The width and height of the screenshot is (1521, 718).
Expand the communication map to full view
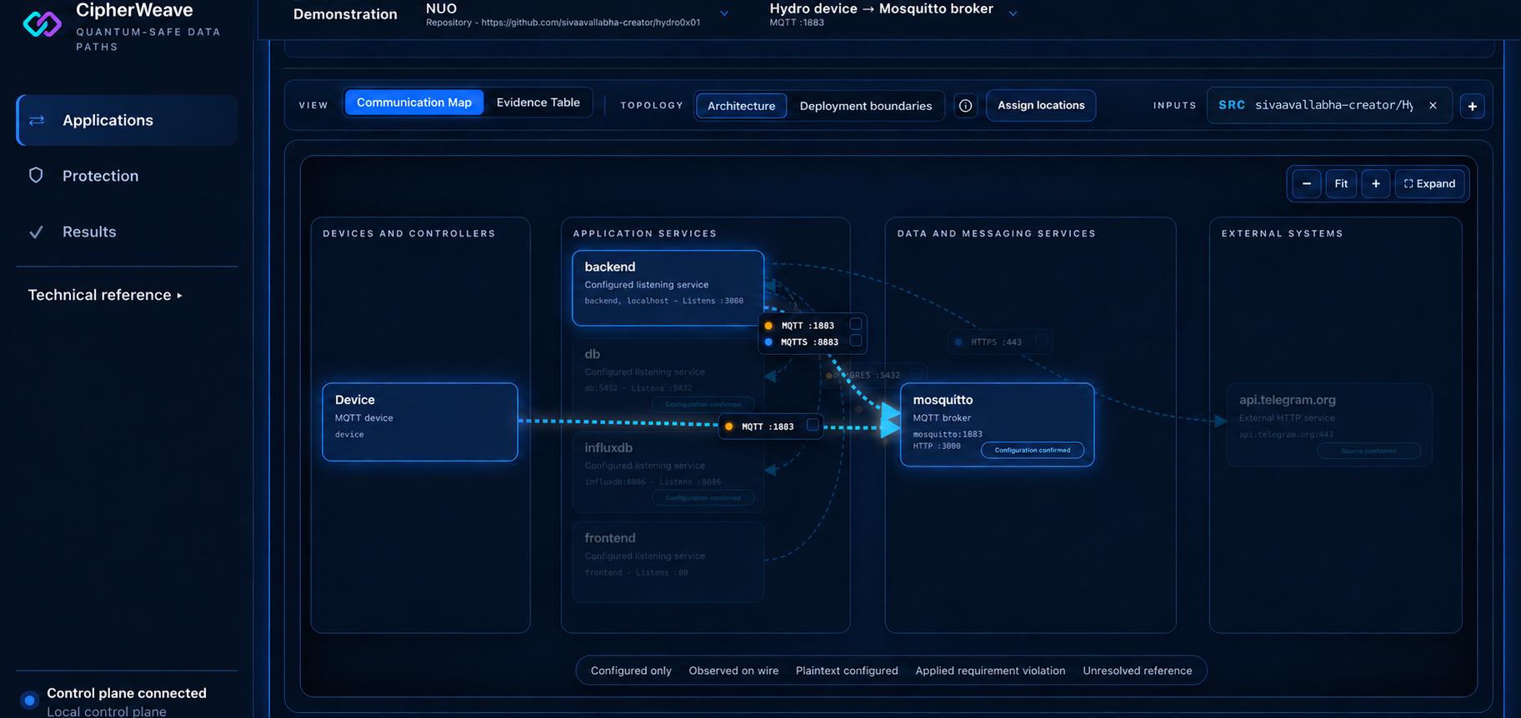[1429, 184]
